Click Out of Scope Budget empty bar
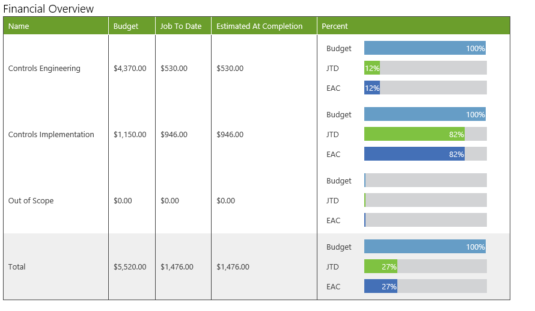The width and height of the screenshot is (535, 311). (426, 180)
